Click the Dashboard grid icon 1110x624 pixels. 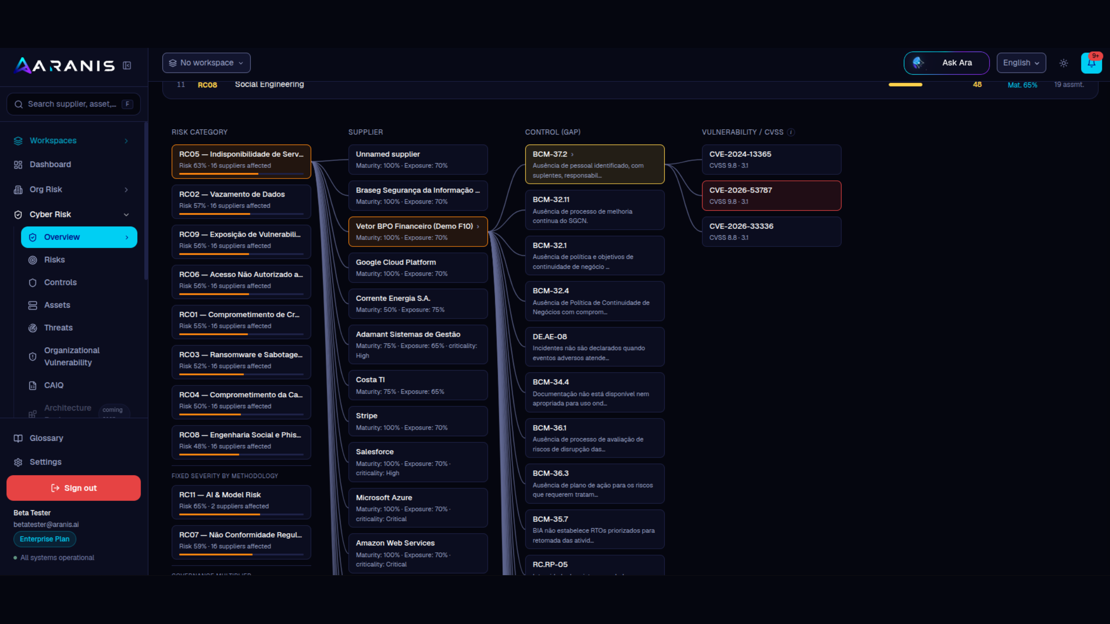18,165
